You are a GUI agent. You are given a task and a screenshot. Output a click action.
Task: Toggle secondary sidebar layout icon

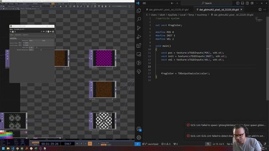pyautogui.click(x=247, y=3)
